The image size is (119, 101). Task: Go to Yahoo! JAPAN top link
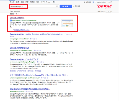point(102,2)
